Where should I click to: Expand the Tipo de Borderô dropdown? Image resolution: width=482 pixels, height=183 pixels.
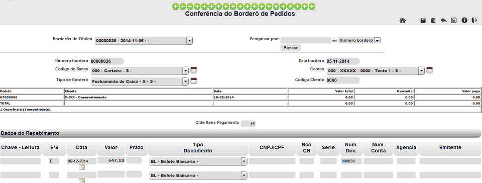point(185,81)
